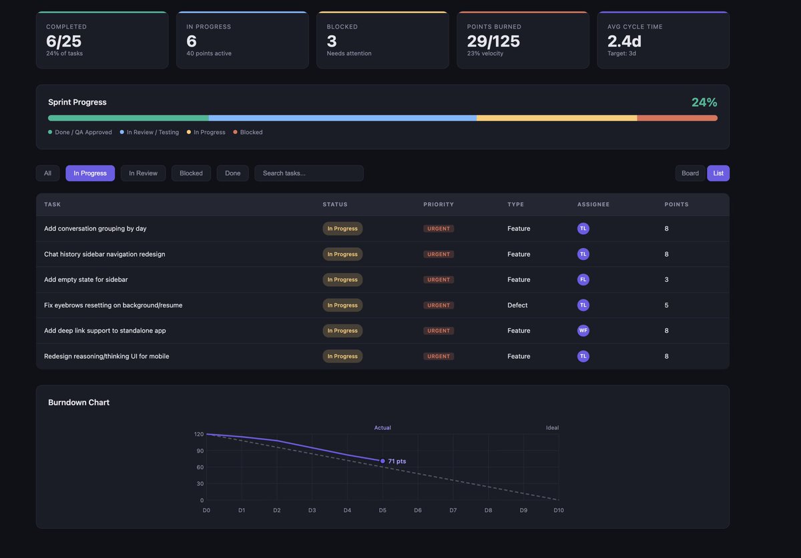
Task: Click the red Blocked progress bar segment
Action: 678,118
